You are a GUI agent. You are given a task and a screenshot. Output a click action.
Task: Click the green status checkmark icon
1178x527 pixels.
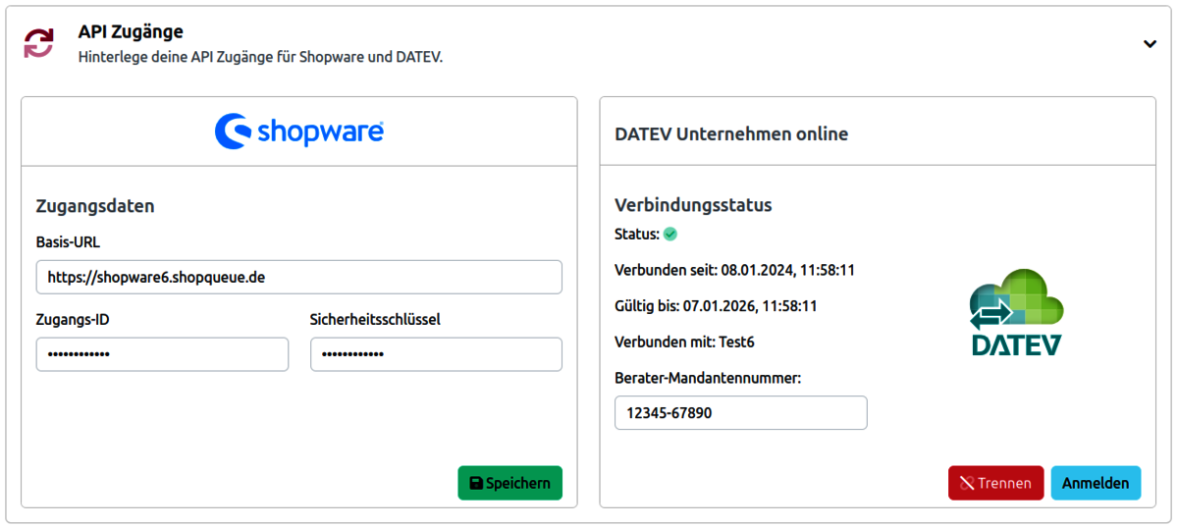670,235
